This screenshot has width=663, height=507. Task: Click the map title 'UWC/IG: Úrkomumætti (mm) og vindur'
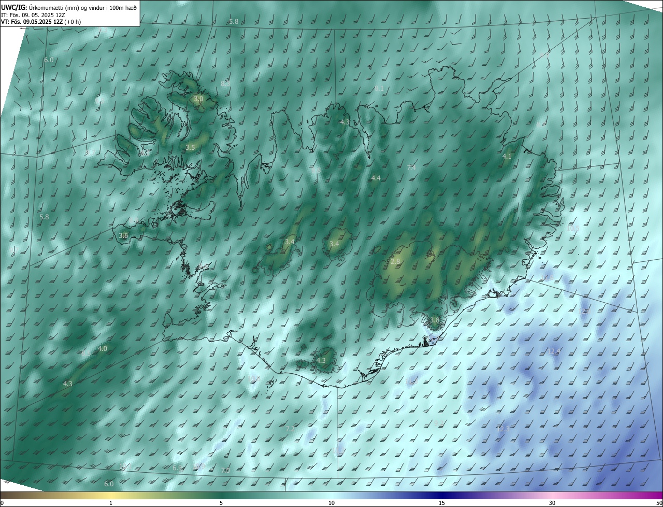[x=69, y=7]
